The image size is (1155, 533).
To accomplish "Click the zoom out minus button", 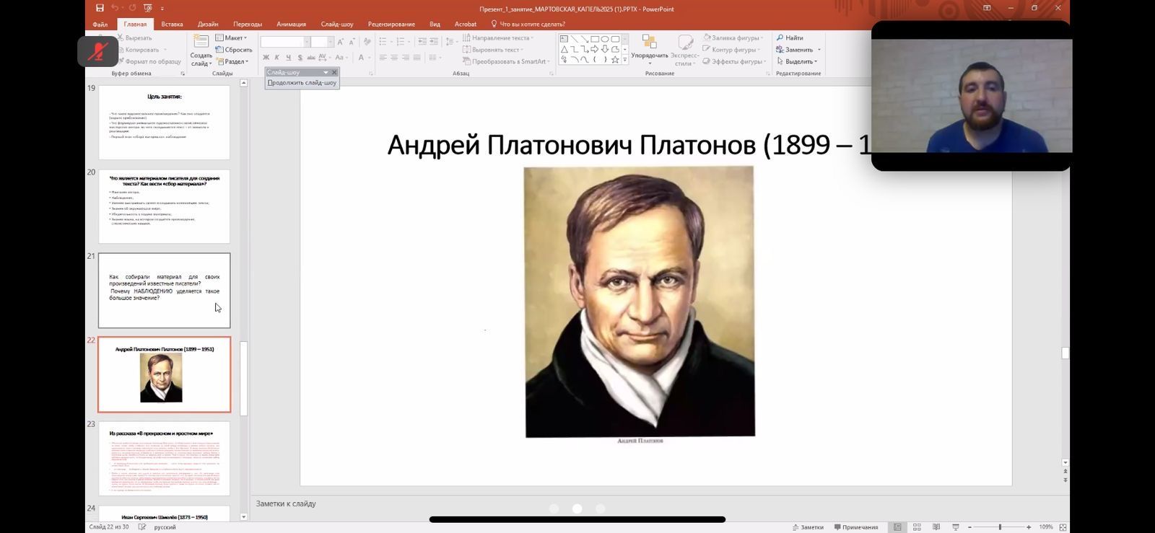I will point(969,527).
